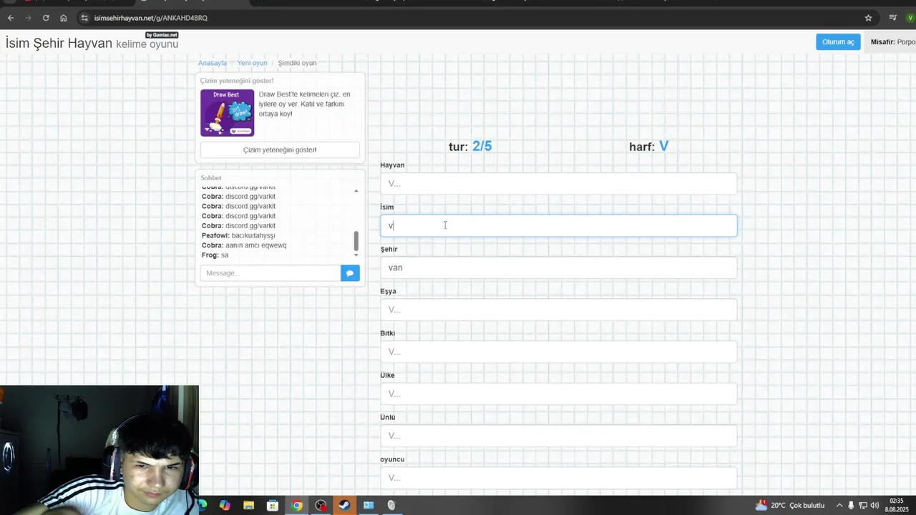Focus the Eşya input field
Screen dimensions: 916x515
[558, 310]
